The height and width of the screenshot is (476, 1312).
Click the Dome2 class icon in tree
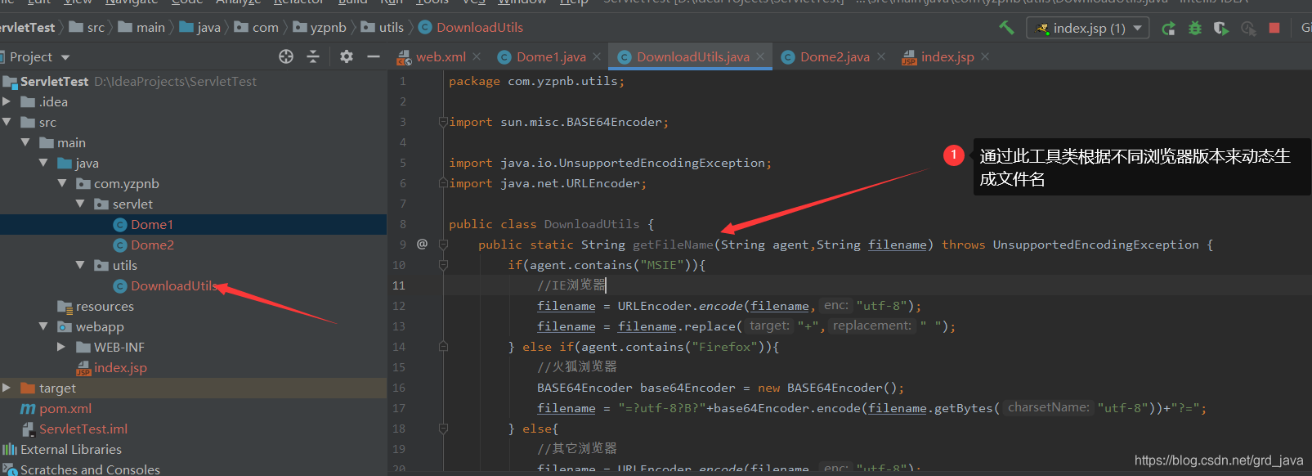120,245
